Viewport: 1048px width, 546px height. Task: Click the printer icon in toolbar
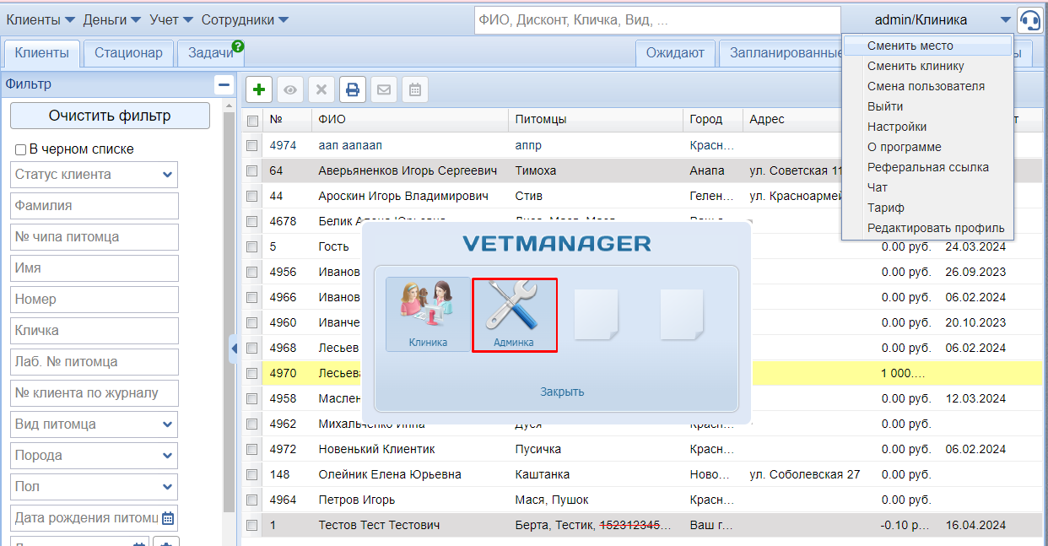pyautogui.click(x=353, y=89)
